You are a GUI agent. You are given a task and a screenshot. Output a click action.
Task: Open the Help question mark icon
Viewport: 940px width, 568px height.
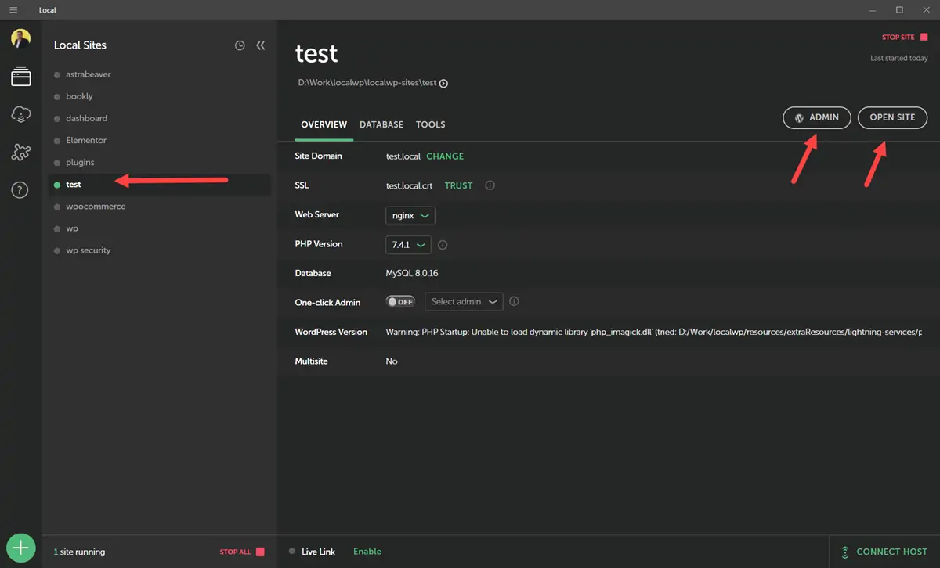point(21,190)
